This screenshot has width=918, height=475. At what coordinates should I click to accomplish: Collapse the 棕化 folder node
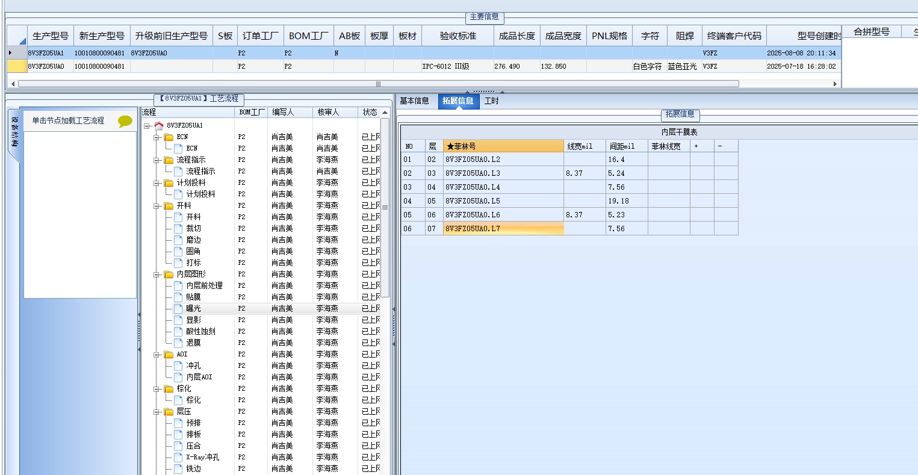[157, 389]
